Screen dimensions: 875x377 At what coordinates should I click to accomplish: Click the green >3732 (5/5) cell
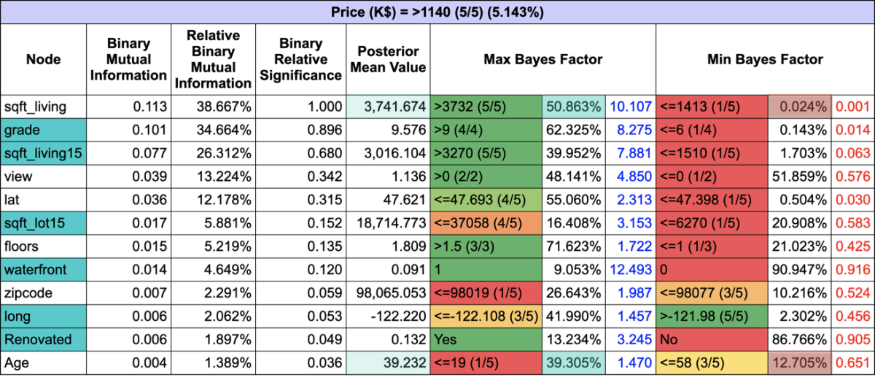(486, 106)
